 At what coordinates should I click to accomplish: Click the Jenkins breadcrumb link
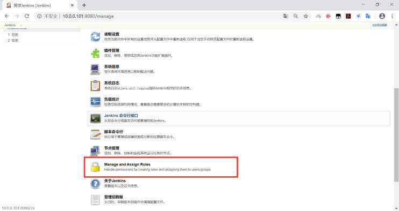[10, 25]
